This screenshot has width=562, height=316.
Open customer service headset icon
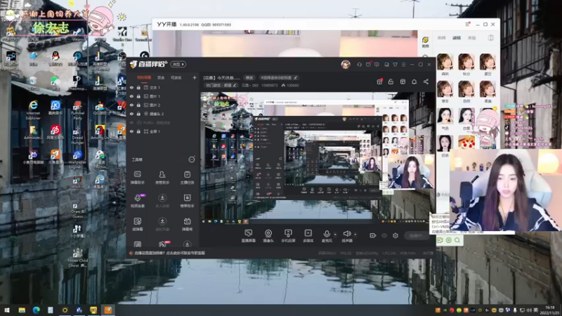tap(359, 65)
